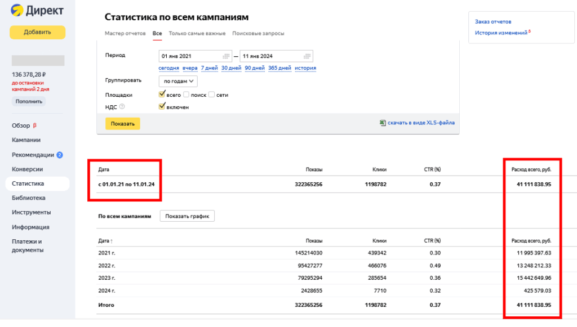The height and width of the screenshot is (327, 577).
Task: Uncheck the НДС 'включен' checkbox
Action: [162, 106]
